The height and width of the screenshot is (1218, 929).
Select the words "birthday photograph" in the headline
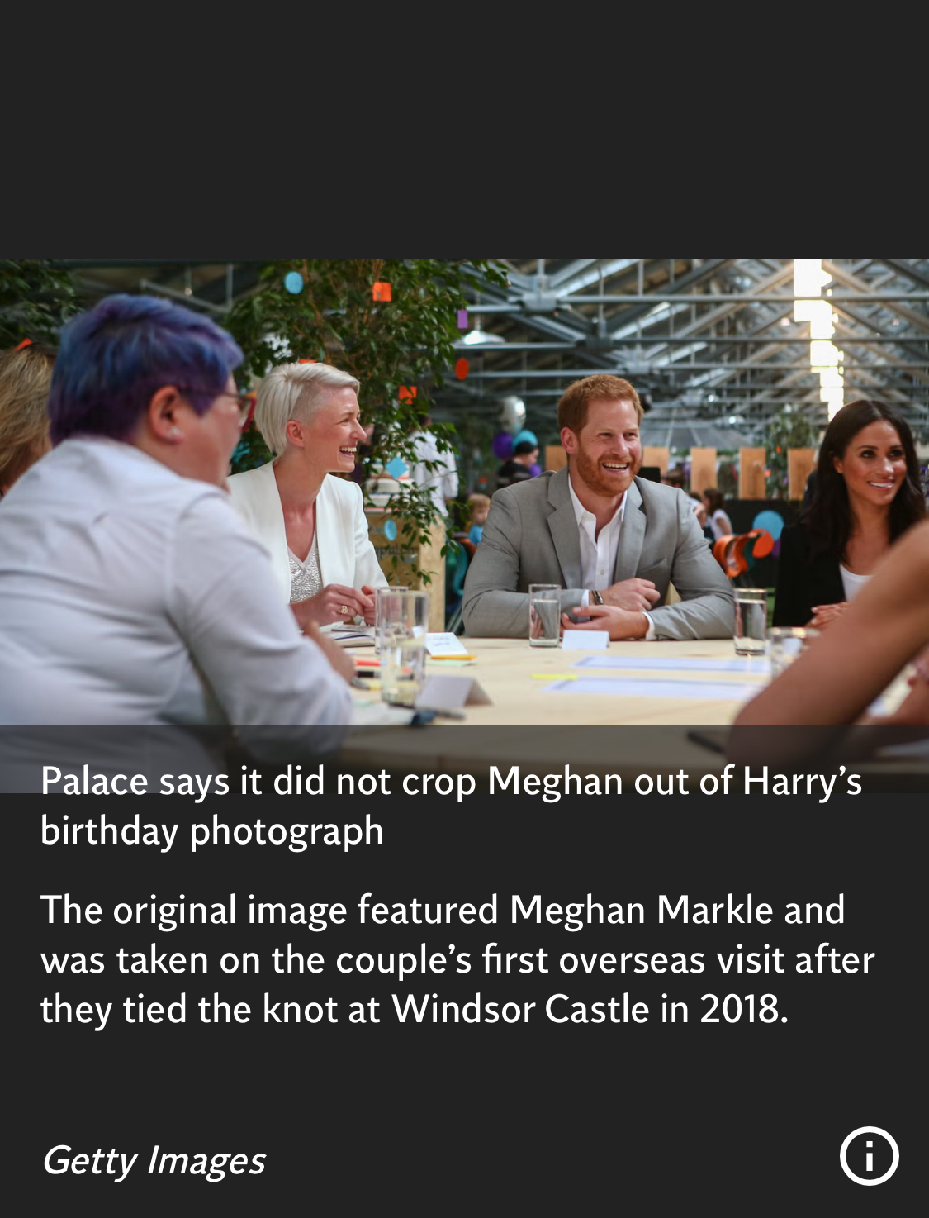tap(212, 831)
